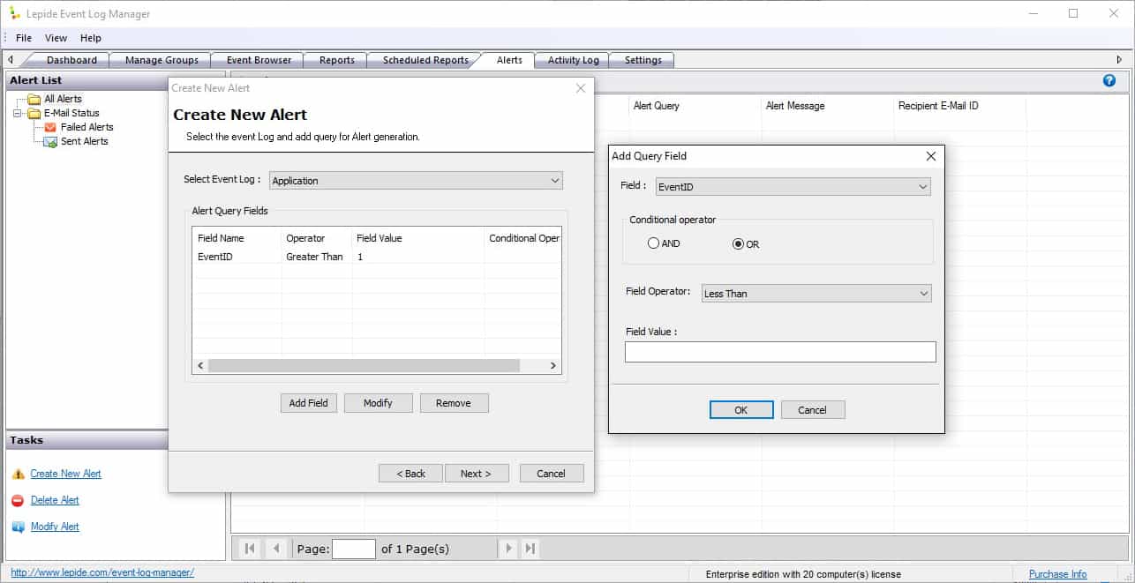
Task: Click the Create New Alert warning icon
Action: point(18,475)
